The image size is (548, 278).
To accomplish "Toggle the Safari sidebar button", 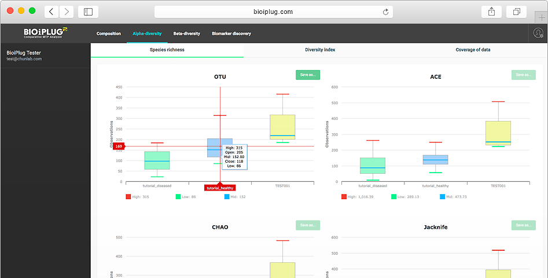I will (88, 12).
